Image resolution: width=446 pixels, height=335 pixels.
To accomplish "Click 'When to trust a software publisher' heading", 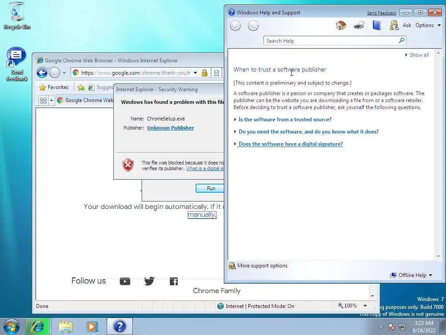I will point(280,69).
